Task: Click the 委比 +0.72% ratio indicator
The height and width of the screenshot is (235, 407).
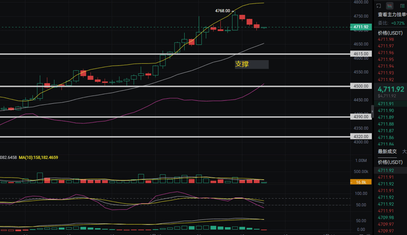Action: [x=391, y=23]
